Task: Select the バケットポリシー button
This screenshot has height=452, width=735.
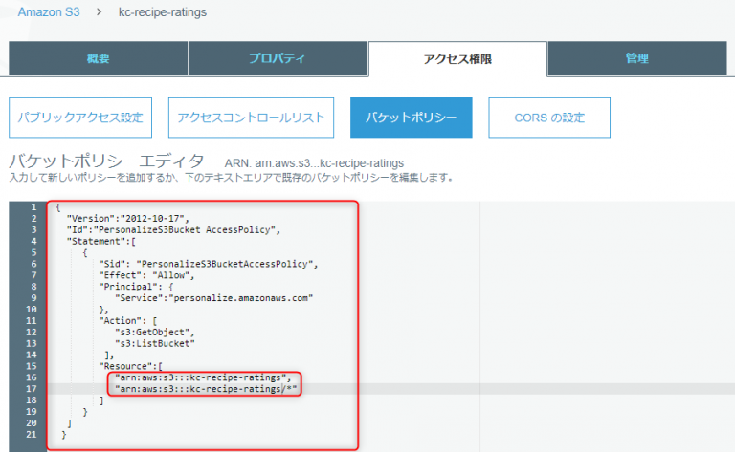Action: pos(412,118)
